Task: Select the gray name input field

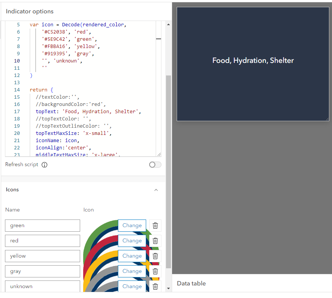Action: (42, 271)
